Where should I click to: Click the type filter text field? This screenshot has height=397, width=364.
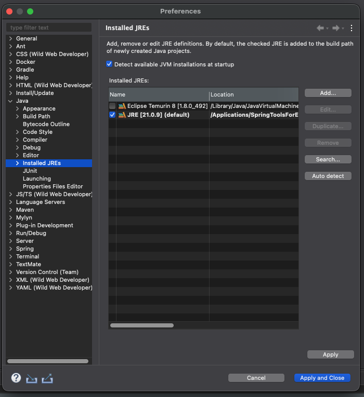[49, 28]
